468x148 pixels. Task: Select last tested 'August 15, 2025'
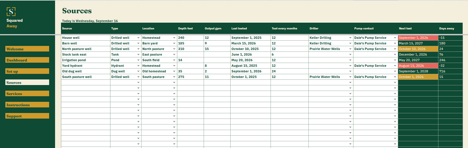[250, 66]
